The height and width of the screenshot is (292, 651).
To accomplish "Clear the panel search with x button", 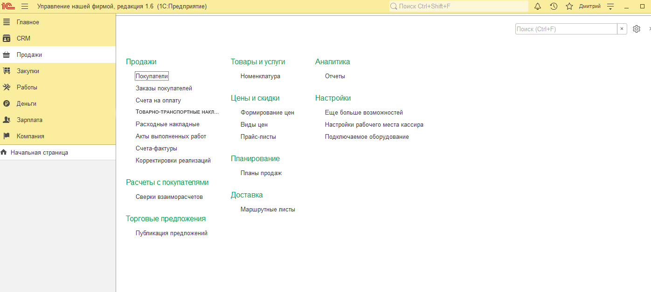I will tap(622, 29).
